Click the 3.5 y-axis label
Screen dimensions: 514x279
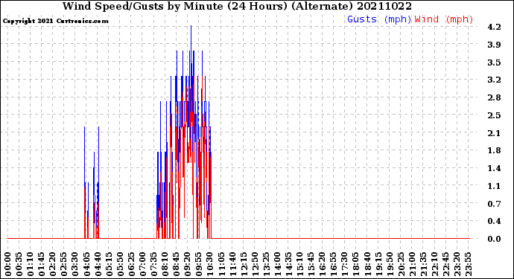494,62
